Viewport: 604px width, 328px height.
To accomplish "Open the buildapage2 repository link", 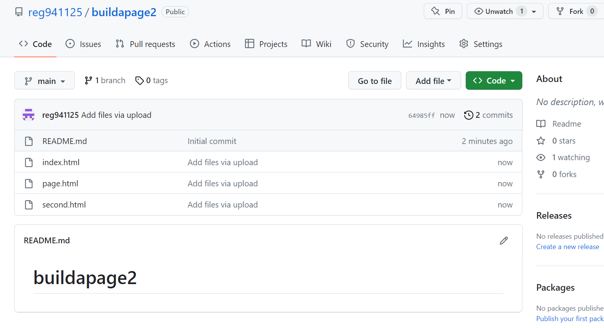I will (124, 12).
